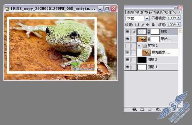Select the 原始 layer mask thumbnail

coord(155,39)
